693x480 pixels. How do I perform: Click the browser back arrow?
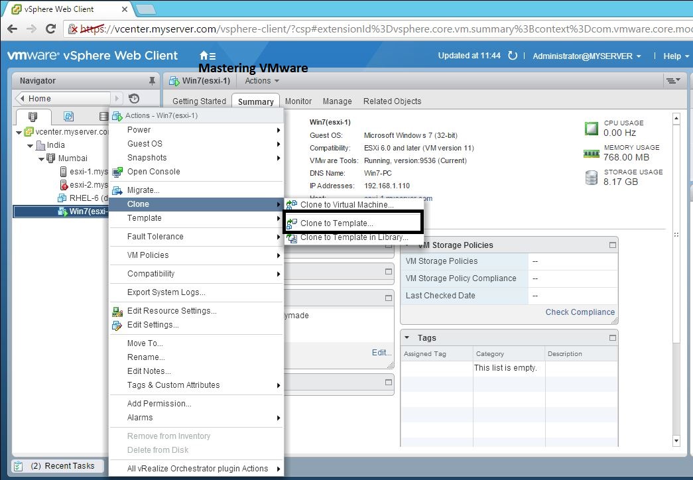(x=13, y=29)
